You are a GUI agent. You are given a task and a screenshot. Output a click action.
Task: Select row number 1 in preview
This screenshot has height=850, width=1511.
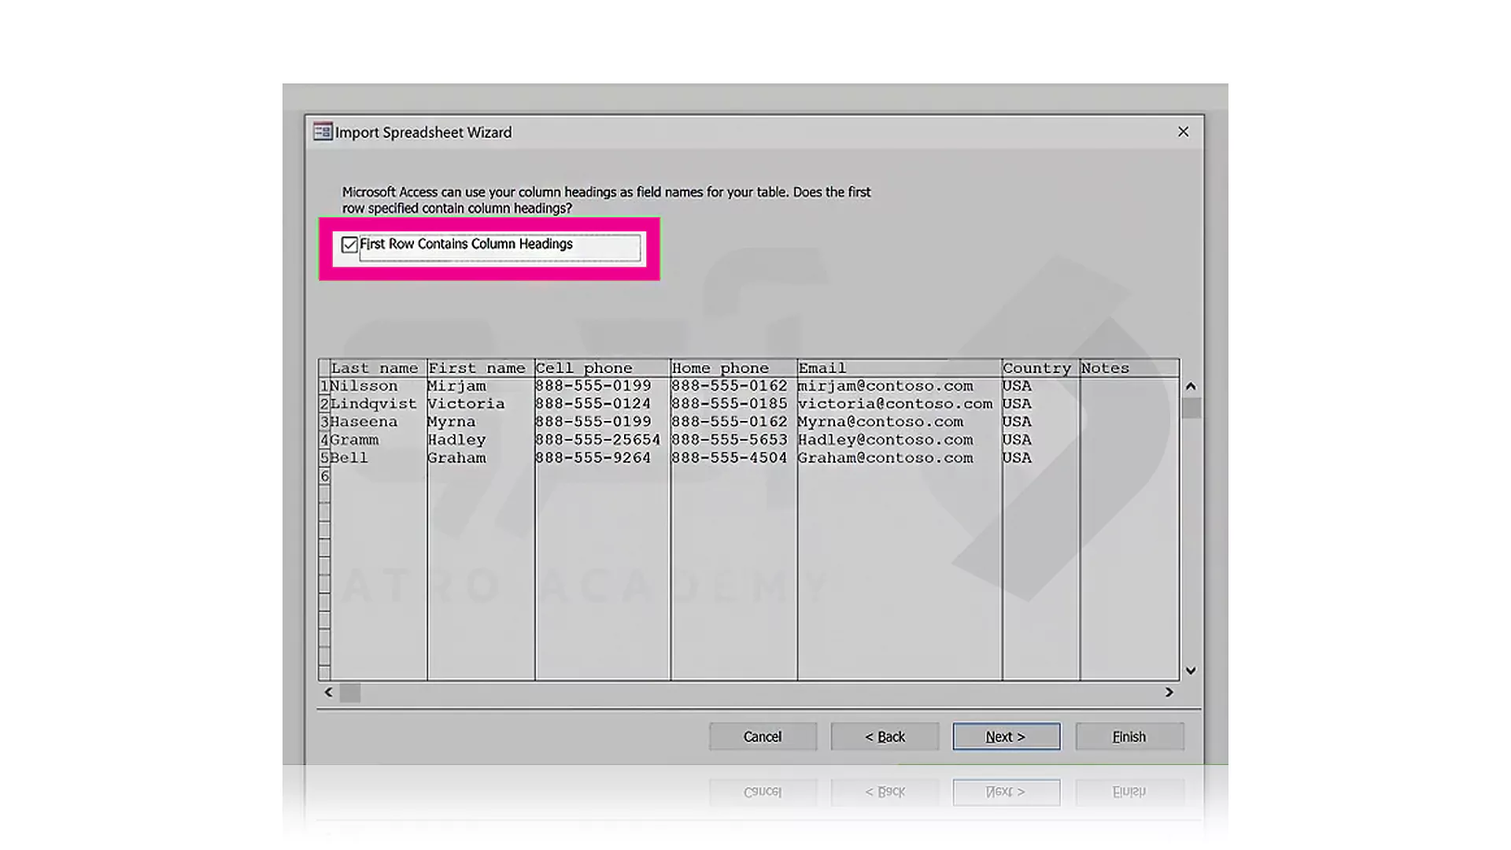(324, 386)
